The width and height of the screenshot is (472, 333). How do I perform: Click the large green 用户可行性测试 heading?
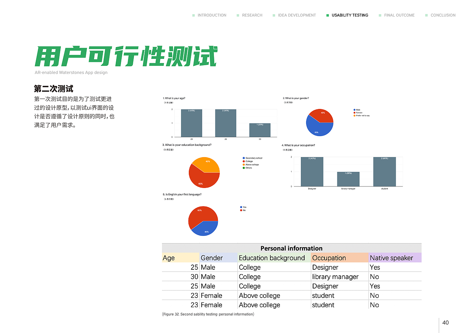pyautogui.click(x=126, y=56)
